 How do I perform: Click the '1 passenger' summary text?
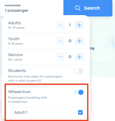[17, 10]
